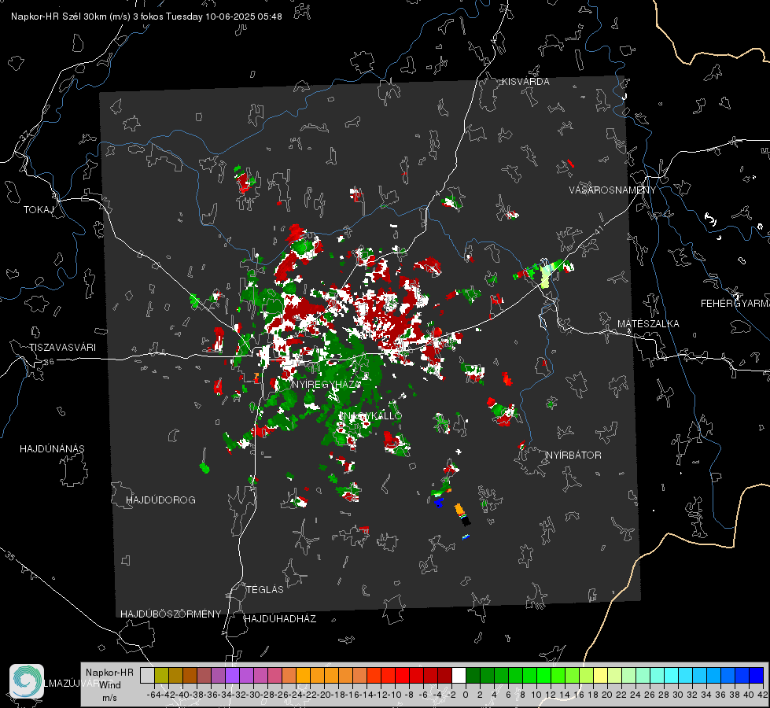Click the HAJDÚDOROG town label
The height and width of the screenshot is (708, 770).
(x=160, y=500)
